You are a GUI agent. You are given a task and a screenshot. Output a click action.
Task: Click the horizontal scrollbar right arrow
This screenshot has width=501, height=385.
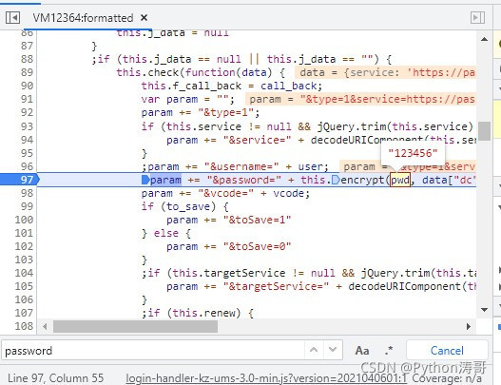coord(469,326)
